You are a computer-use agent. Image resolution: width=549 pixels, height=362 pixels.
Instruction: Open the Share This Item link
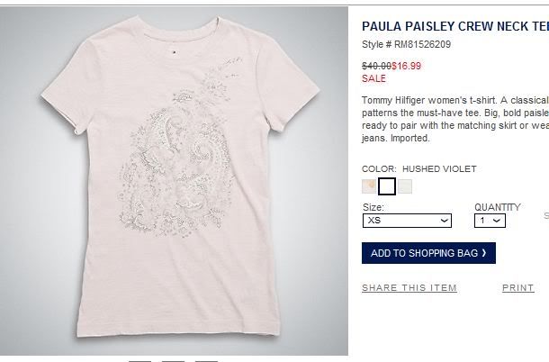click(409, 287)
